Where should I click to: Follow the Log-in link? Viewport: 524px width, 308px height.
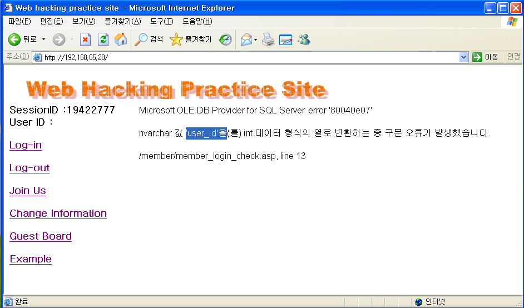[x=26, y=145]
